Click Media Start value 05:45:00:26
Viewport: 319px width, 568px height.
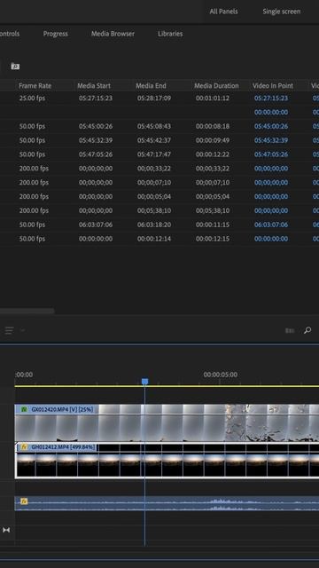coord(96,126)
